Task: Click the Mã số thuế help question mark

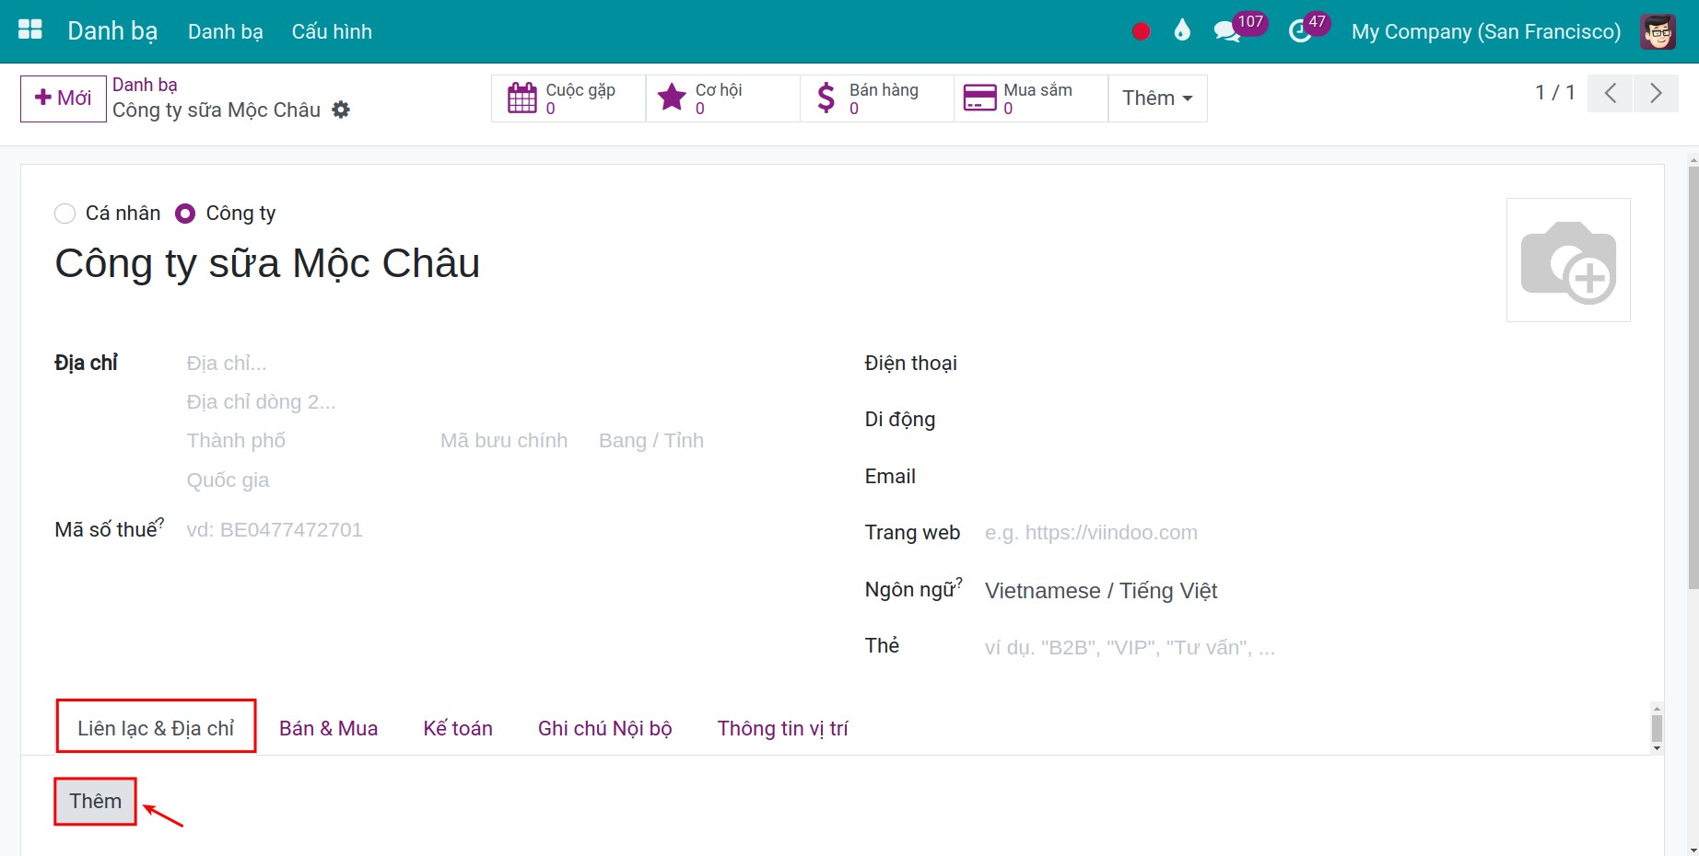Action: click(x=160, y=522)
